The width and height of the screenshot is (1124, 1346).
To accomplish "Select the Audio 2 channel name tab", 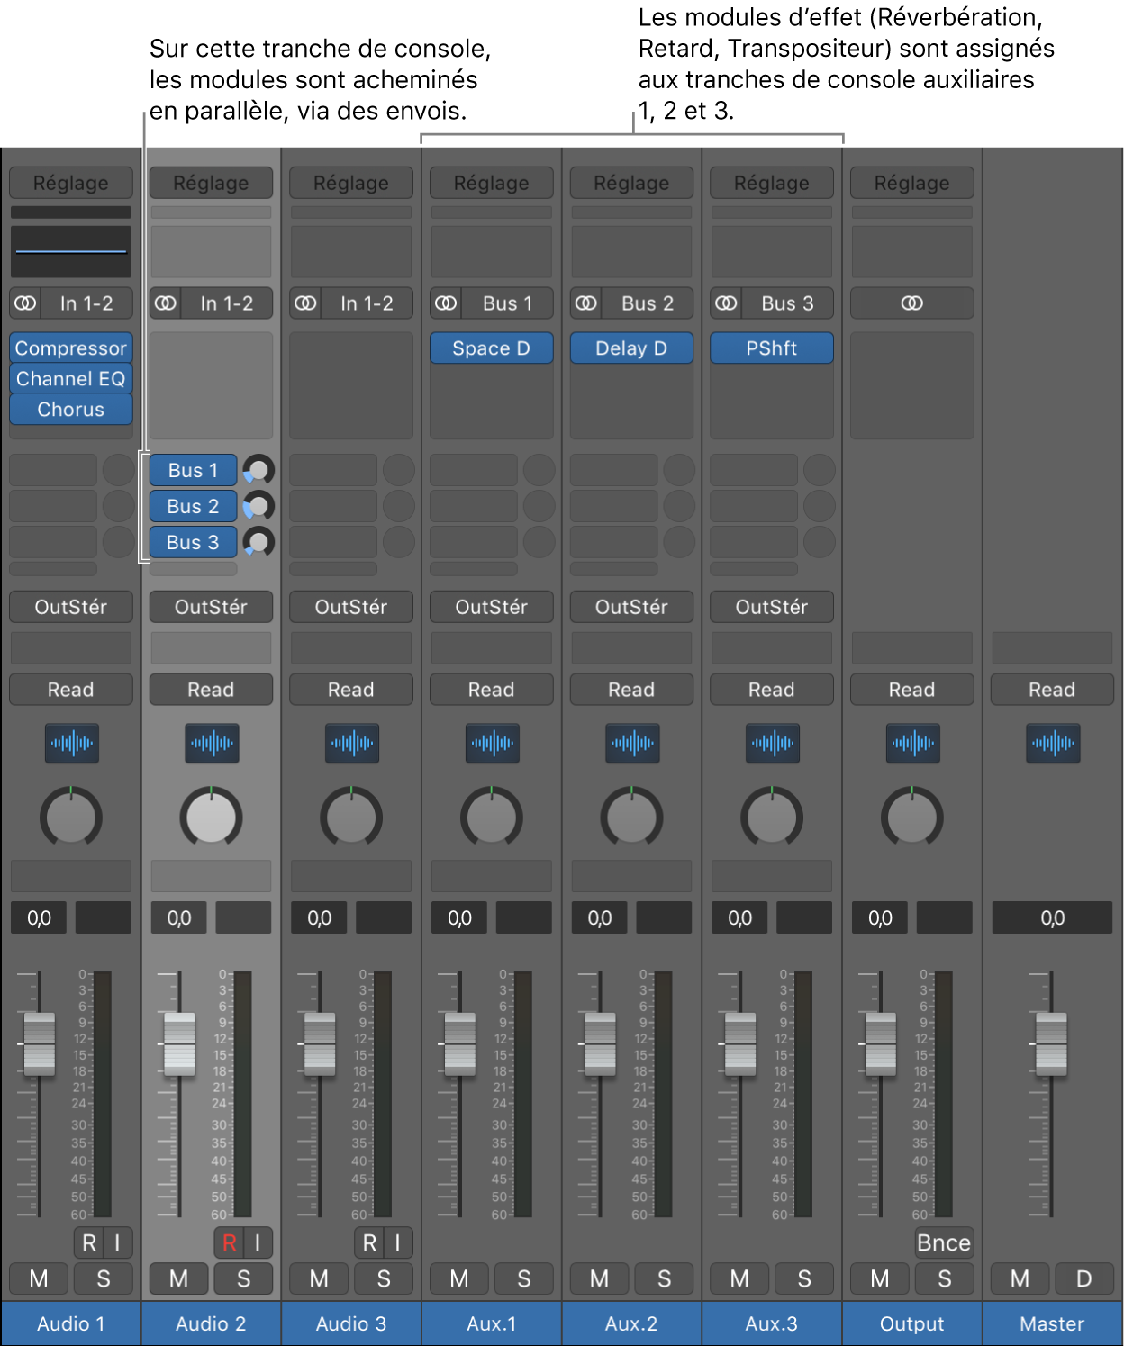I will pyautogui.click(x=211, y=1323).
